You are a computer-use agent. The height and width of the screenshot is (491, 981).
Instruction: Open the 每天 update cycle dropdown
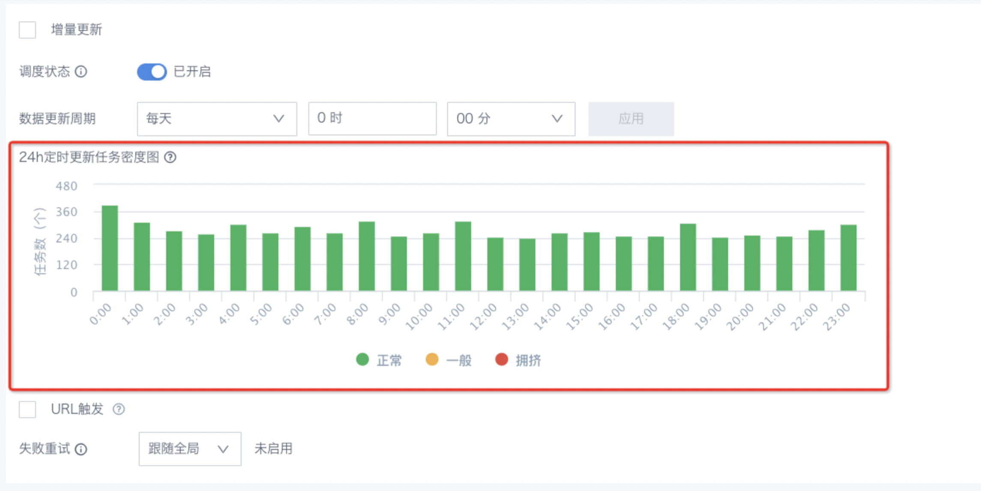click(x=217, y=119)
